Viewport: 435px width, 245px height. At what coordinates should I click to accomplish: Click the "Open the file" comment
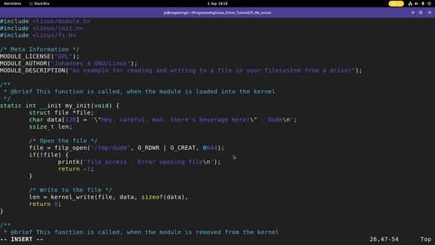coord(63,141)
